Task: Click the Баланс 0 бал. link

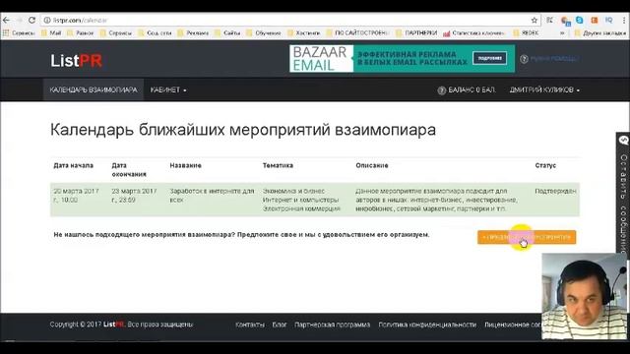Action: [472, 89]
